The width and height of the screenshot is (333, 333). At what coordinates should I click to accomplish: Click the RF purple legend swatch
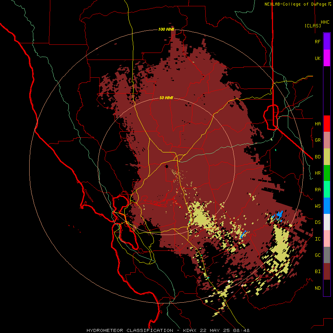coord(327,41)
